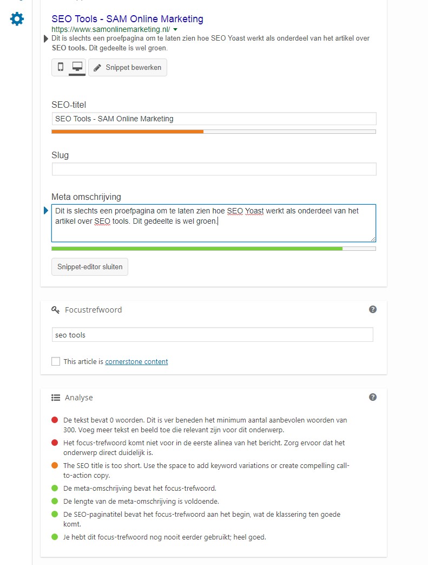Open help for Focustrefwoord section
428x565 pixels.
pos(373,309)
